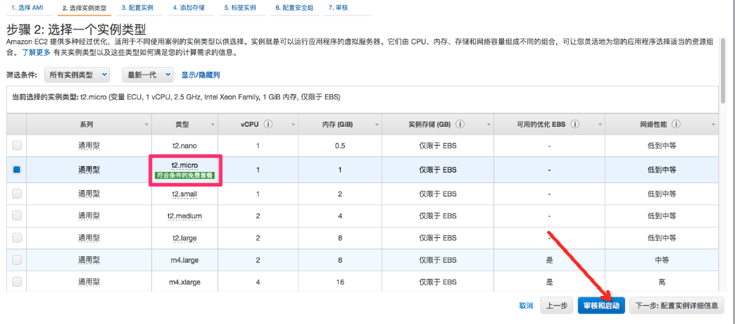735x324 pixels.
Task: Click the 显示/隐藏列 link
Action: coord(201,75)
